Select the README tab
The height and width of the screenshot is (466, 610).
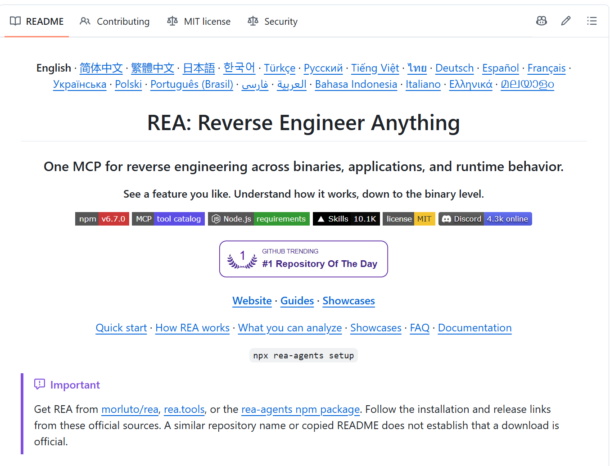pos(37,21)
